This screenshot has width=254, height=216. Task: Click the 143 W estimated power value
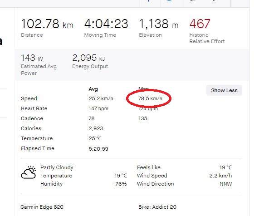pyautogui.click(x=32, y=58)
